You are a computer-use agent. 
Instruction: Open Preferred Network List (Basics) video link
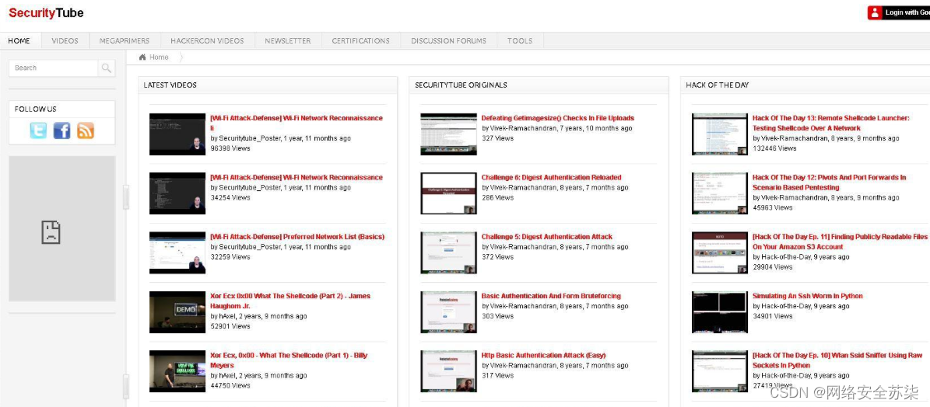point(298,237)
